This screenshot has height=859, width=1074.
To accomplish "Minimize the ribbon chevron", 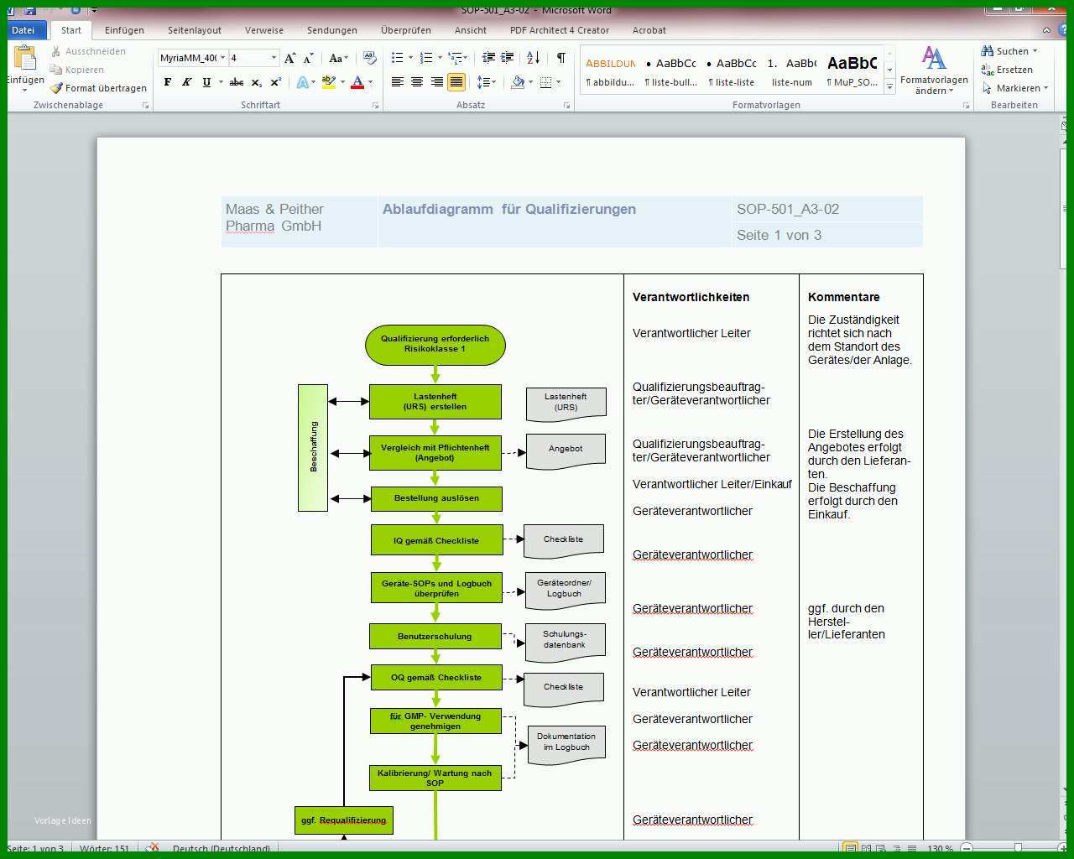I will pos(1046,30).
